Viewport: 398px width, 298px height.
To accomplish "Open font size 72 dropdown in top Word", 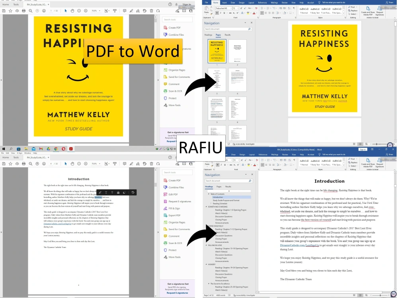I will click(238, 8).
